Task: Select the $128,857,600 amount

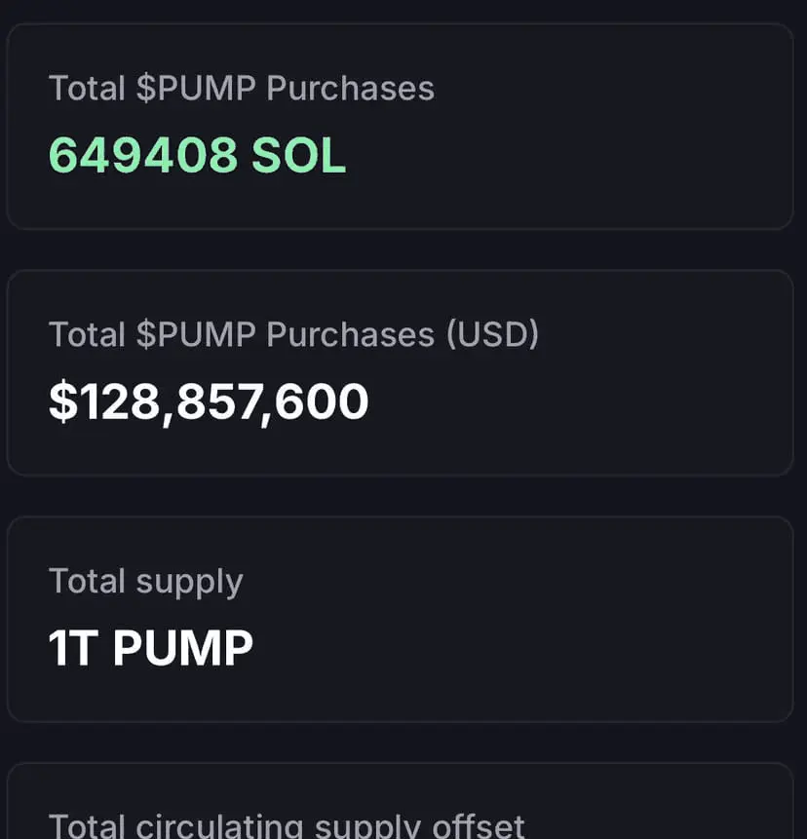Action: pos(209,401)
